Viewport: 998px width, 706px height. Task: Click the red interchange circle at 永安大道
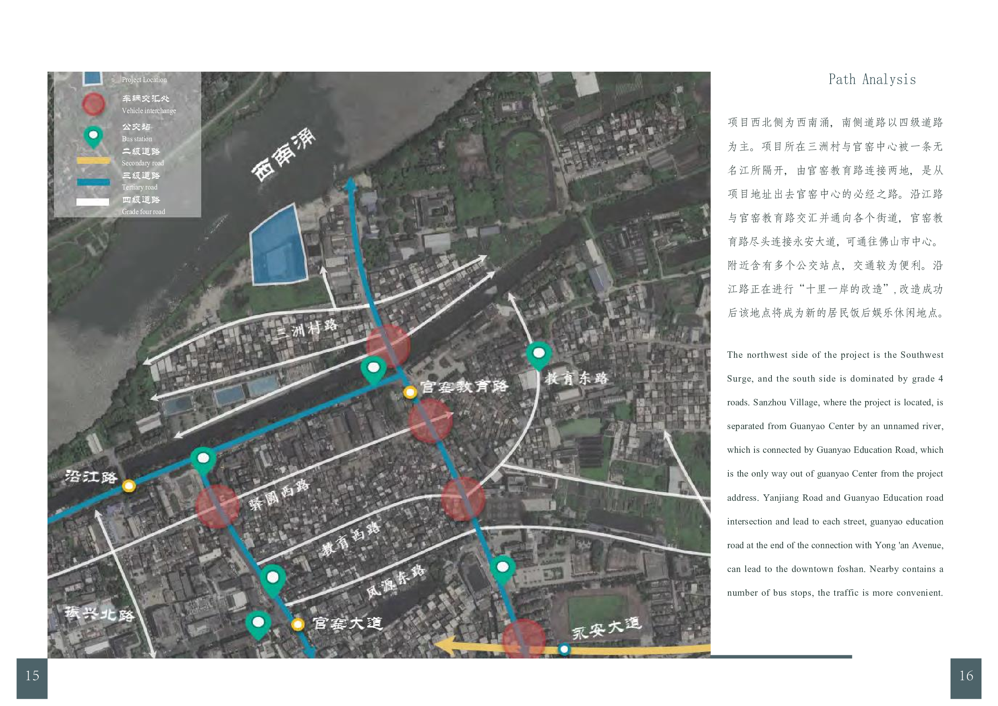pyautogui.click(x=524, y=640)
